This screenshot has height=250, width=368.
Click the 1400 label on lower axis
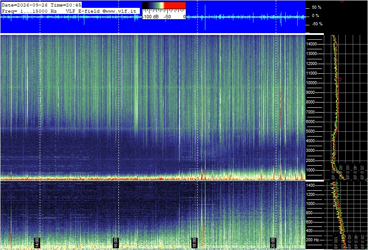coord(310,185)
